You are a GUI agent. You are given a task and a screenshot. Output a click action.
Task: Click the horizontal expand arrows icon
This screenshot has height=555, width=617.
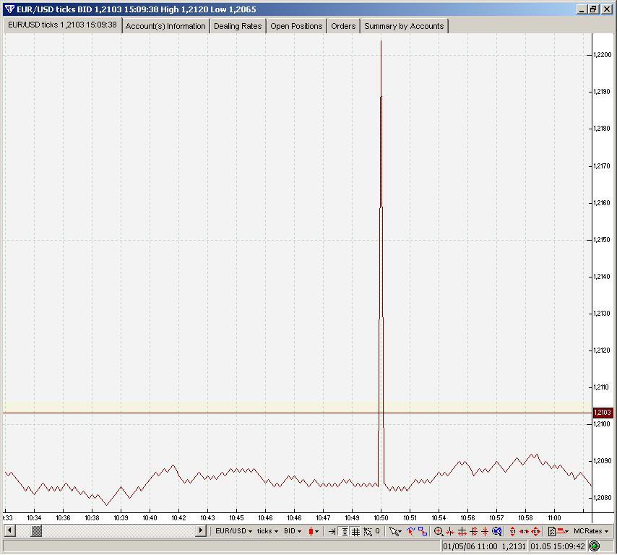462,532
